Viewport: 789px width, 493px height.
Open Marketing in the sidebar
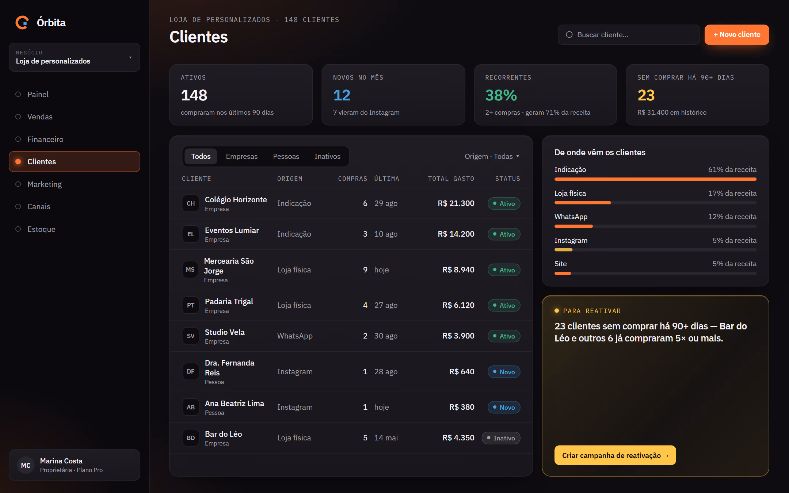pos(75,184)
